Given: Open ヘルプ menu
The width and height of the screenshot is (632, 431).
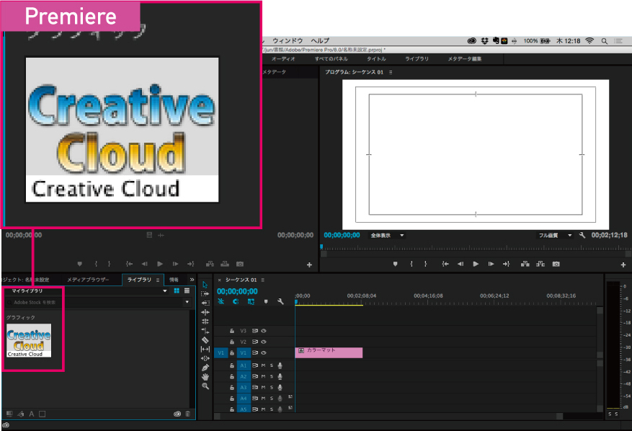Looking at the screenshot, I should click(x=320, y=40).
